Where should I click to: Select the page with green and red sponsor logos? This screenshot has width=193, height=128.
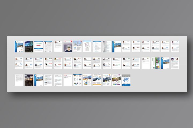pyautogui.click(x=38, y=47)
